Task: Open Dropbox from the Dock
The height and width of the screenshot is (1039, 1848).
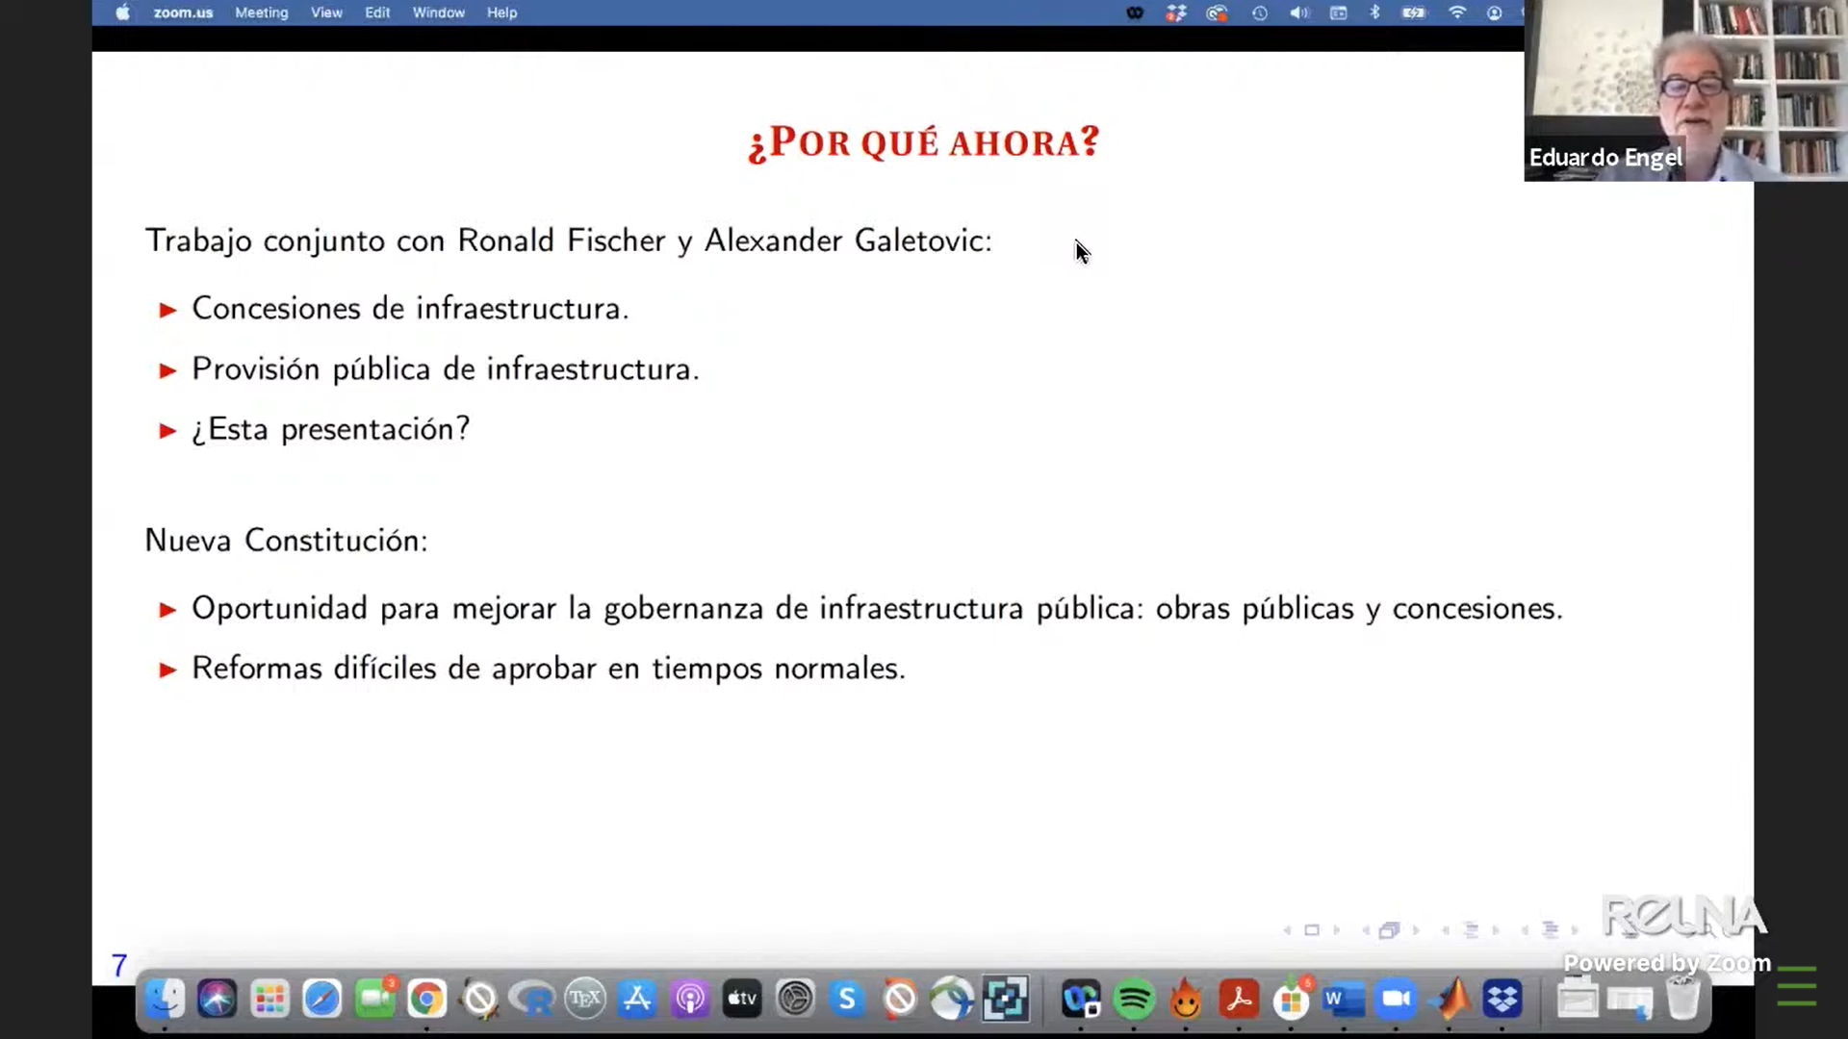Action: 1501,1000
